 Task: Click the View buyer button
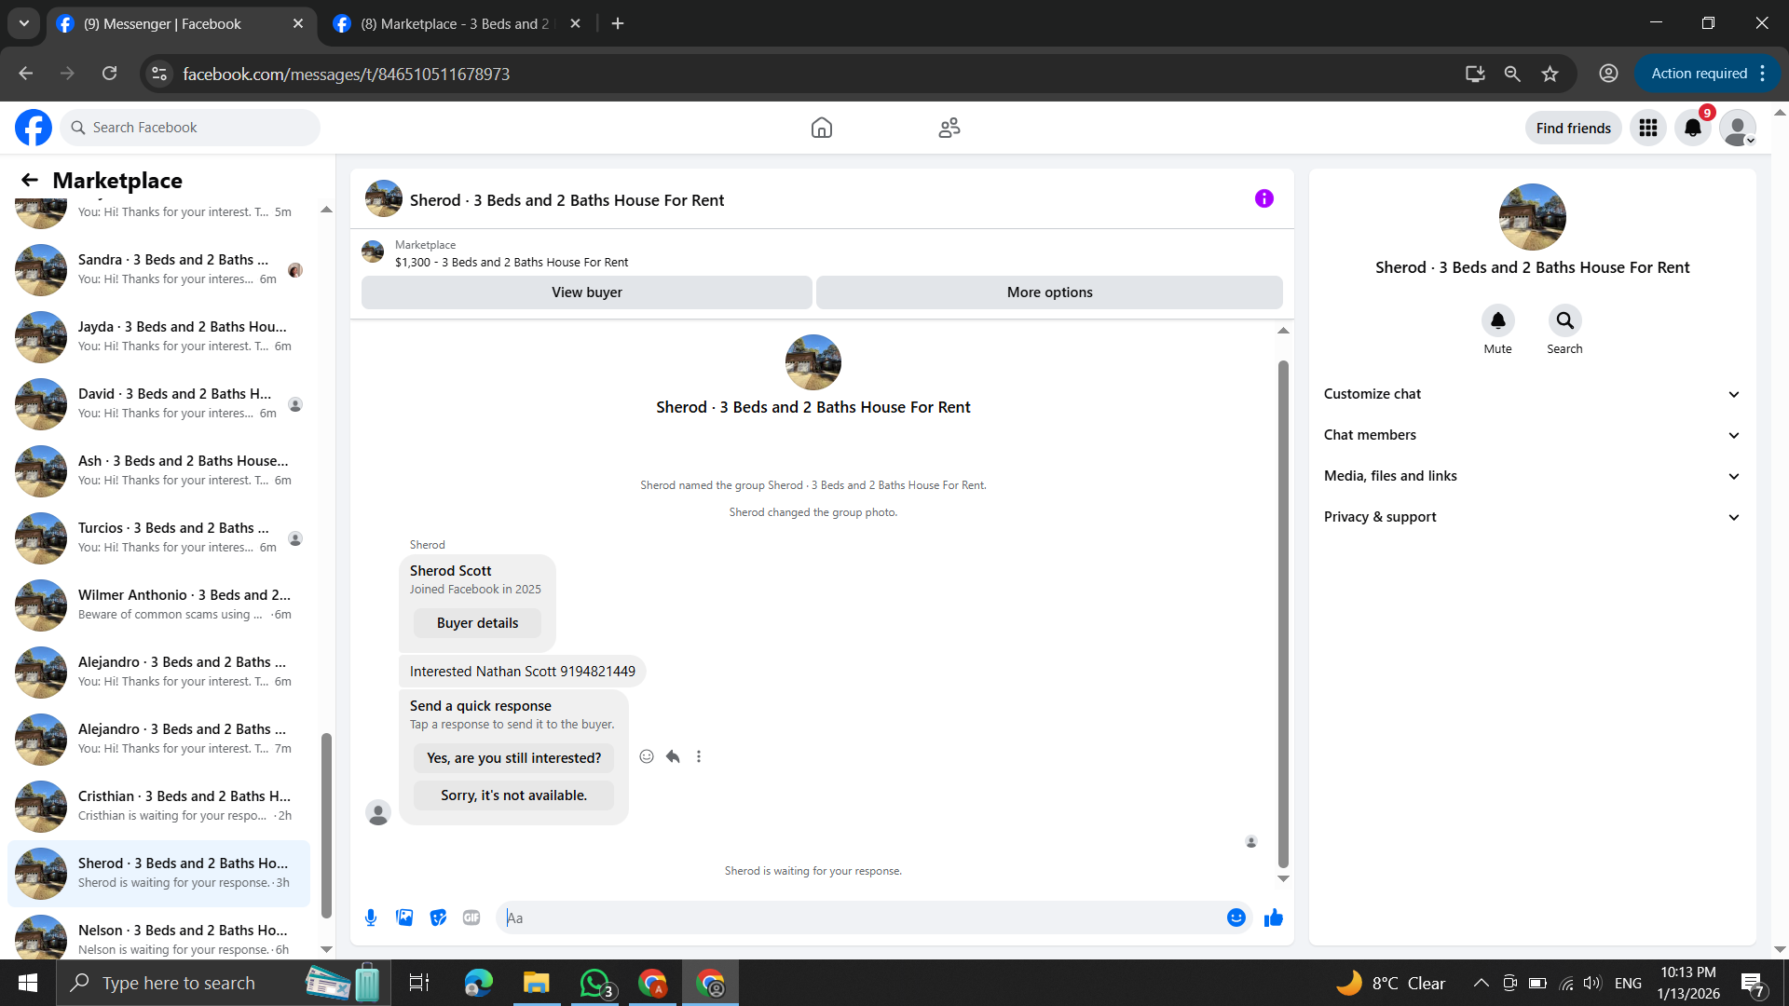[x=586, y=292]
